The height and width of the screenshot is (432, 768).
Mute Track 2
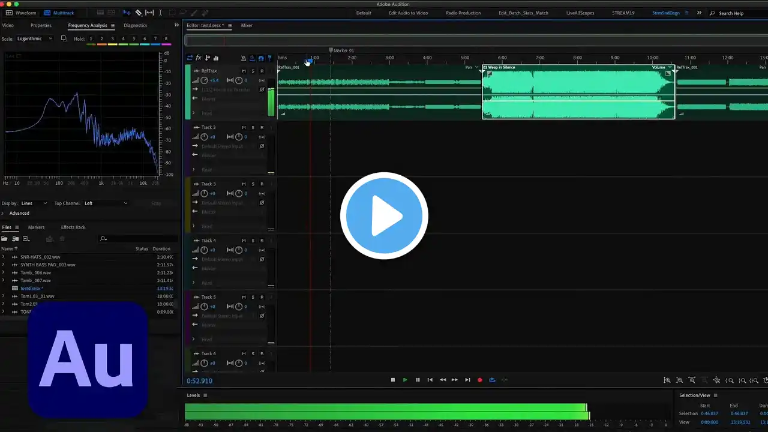coord(244,127)
